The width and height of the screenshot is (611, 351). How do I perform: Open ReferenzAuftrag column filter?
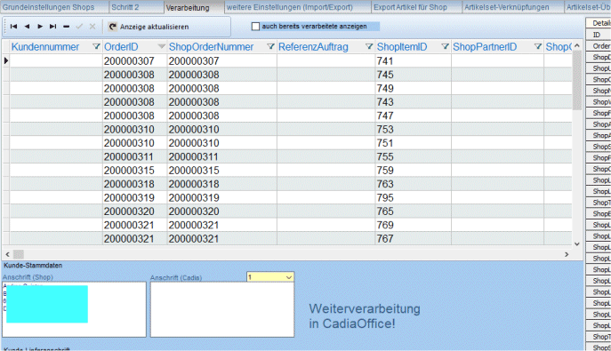point(369,47)
